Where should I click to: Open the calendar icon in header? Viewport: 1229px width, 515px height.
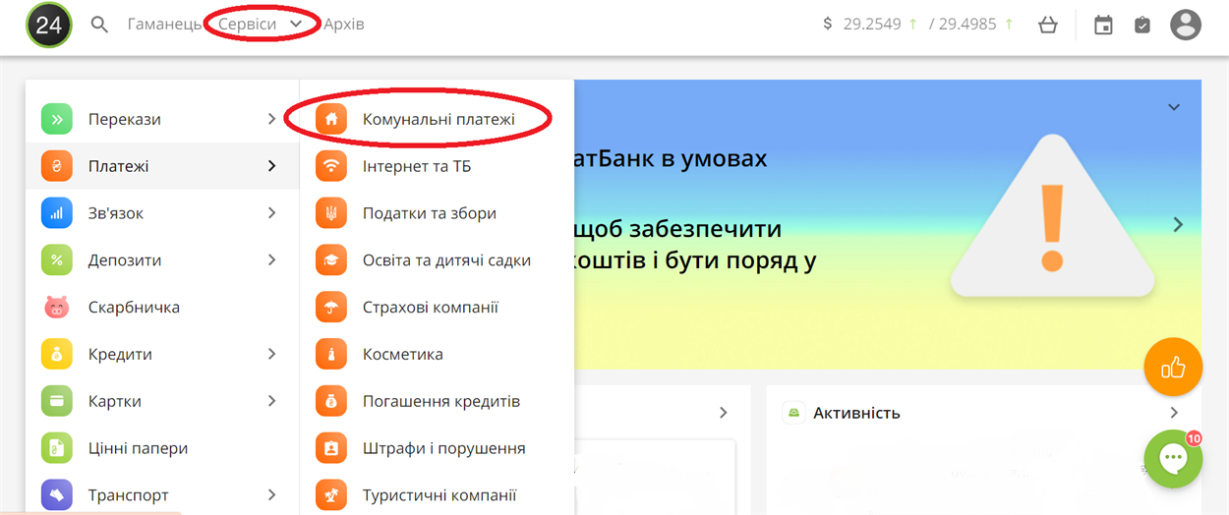(1103, 26)
